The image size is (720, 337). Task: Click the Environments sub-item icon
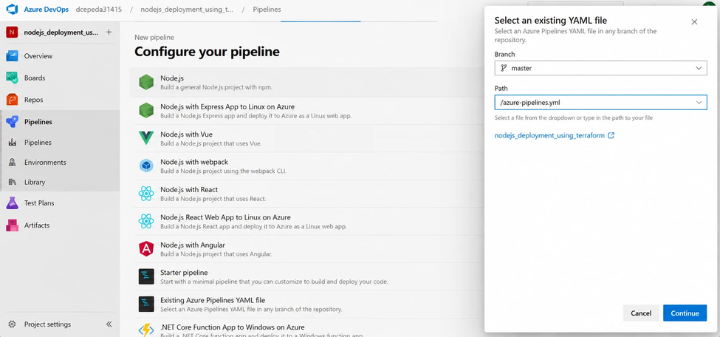13,163
